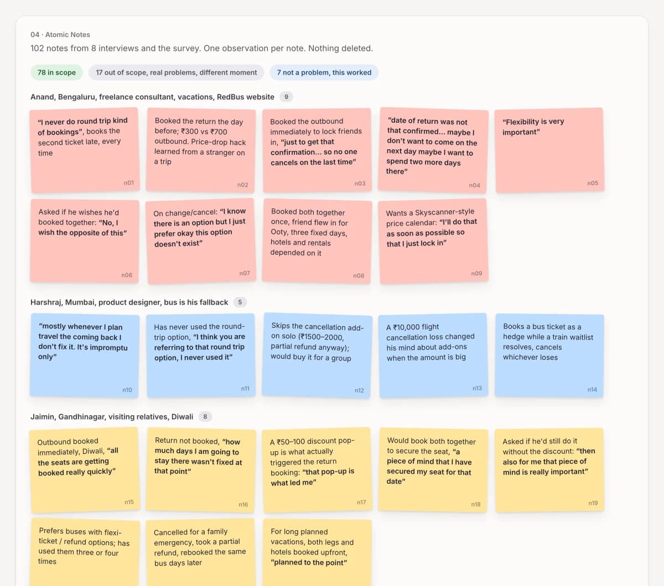Select note 'A ₹50–100 discount pop-up'

click(x=317, y=470)
